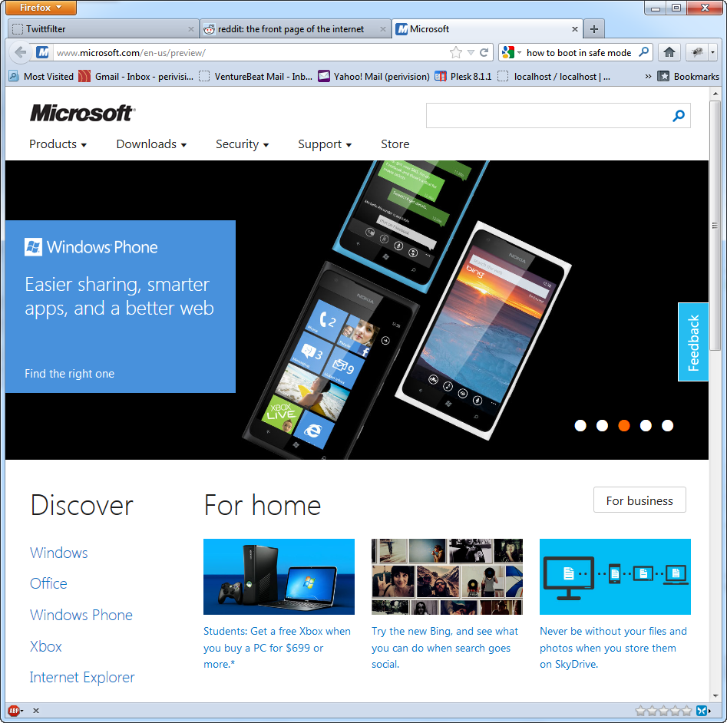The image size is (727, 723).
Task: Bookmark this page with the star icon
Action: 456,52
